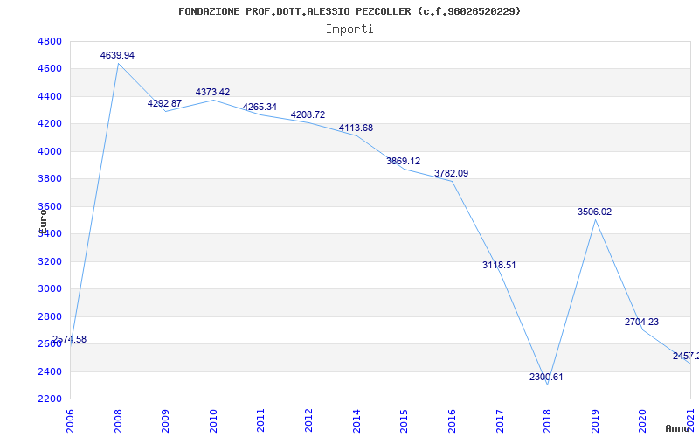Viewport: 699px width, 437px height.
Task: Click the 4600 y-axis tick label
Action: tap(50, 69)
